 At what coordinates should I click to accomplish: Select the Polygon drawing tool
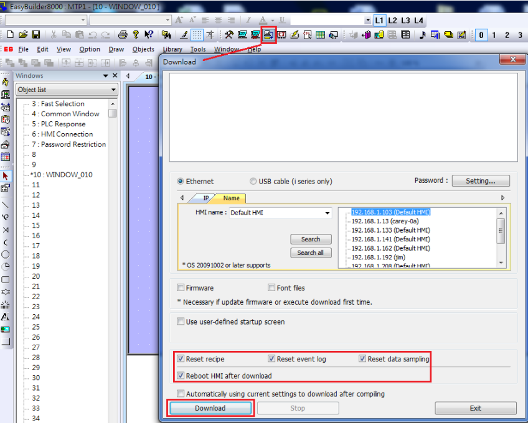(x=6, y=292)
